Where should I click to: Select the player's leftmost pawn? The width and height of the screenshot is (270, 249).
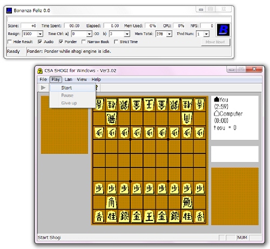[99, 189]
